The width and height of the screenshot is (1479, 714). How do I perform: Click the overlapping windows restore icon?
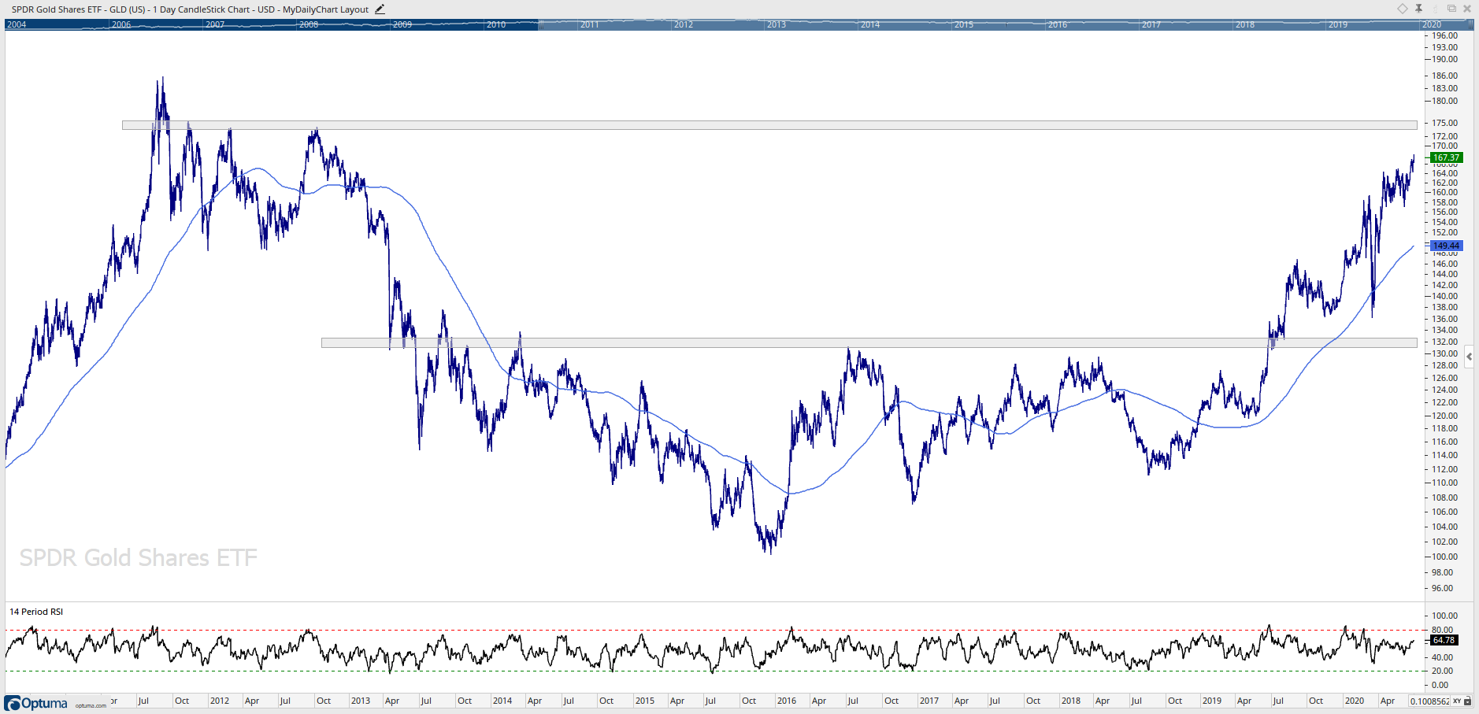(1451, 9)
